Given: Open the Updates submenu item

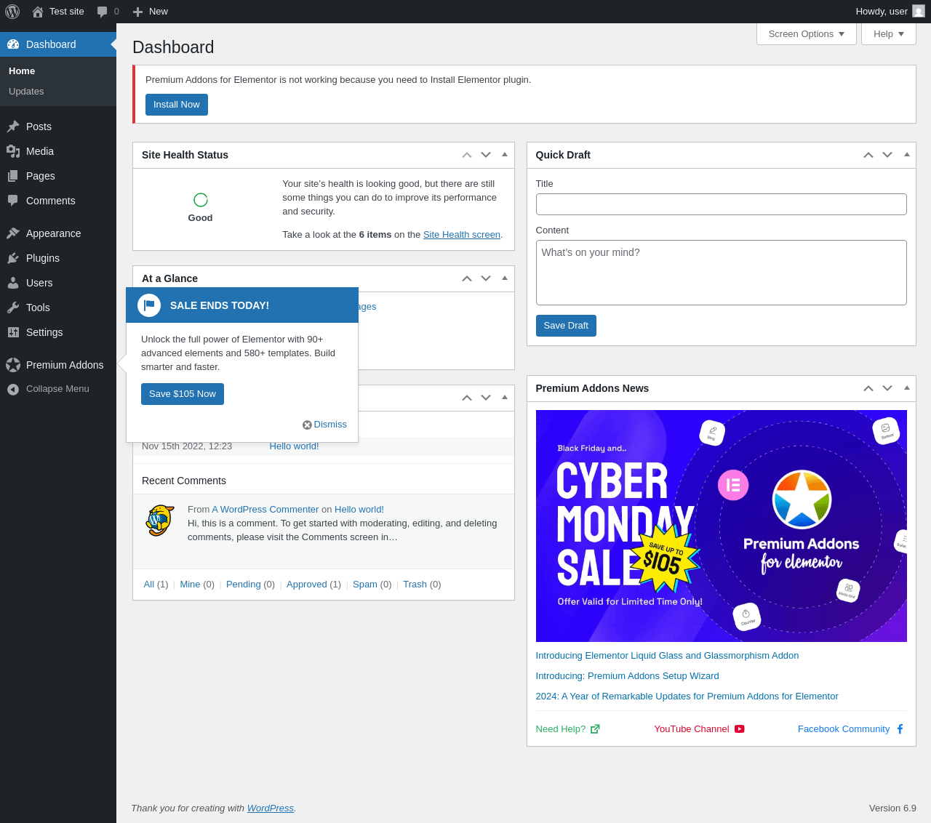Looking at the screenshot, I should coord(26,92).
